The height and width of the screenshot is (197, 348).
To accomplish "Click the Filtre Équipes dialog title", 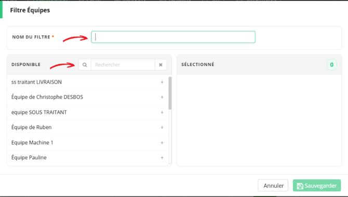I will click(x=30, y=10).
